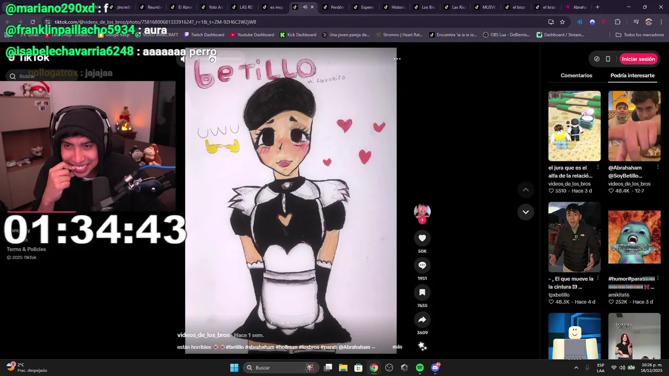Open the Windows Start menu
Image resolution: width=669 pixels, height=376 pixels.
coord(234,368)
